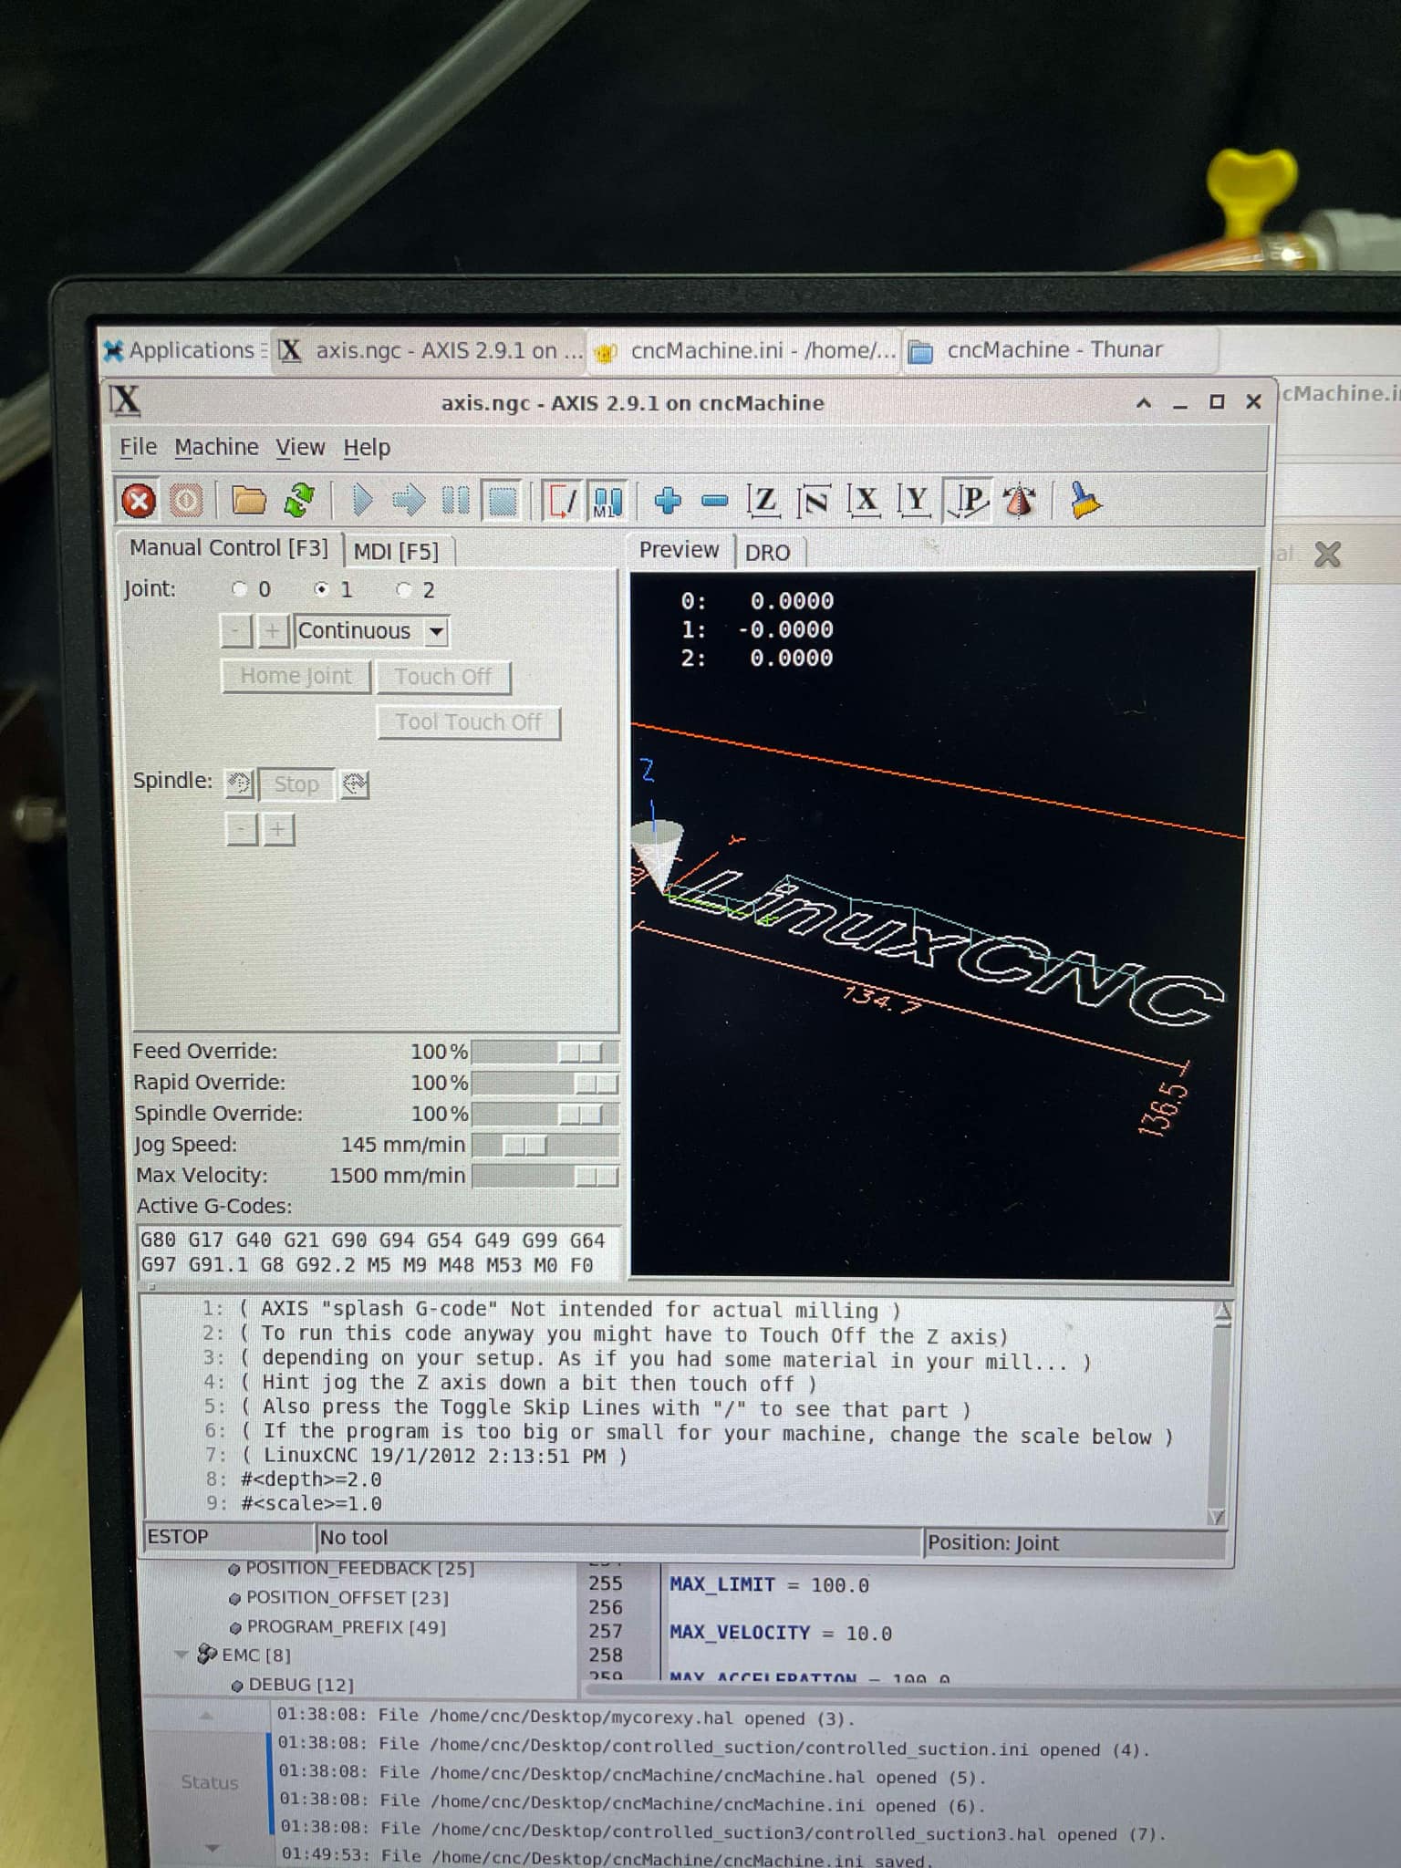Adjust the Feed Override slider
This screenshot has width=1401, height=1868.
(545, 1053)
